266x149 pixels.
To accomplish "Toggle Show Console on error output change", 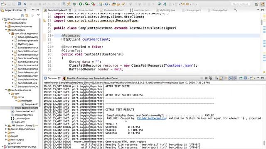I will (235, 78).
